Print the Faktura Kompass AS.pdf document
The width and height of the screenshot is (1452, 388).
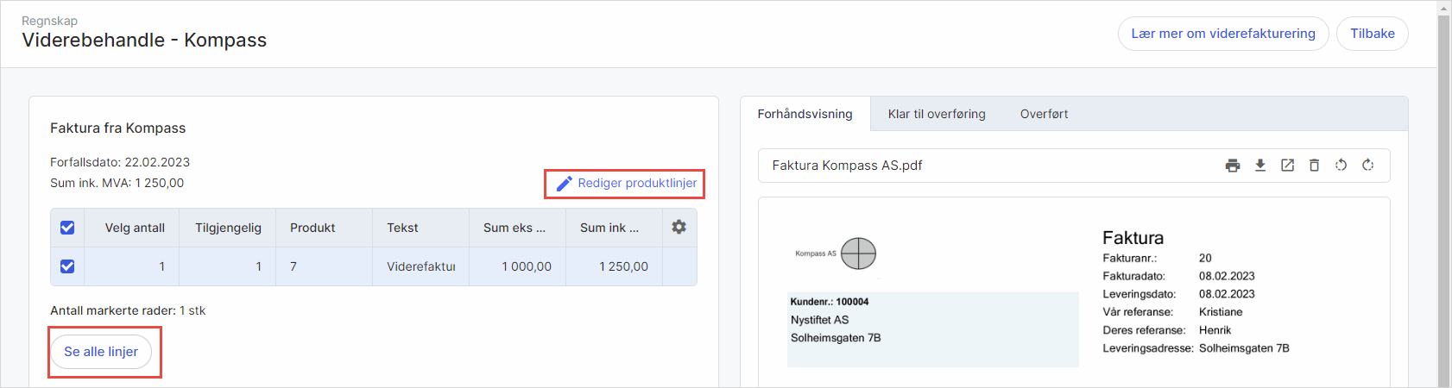coord(1233,166)
